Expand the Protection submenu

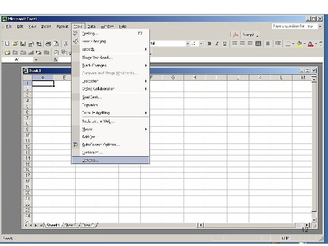(x=110, y=81)
